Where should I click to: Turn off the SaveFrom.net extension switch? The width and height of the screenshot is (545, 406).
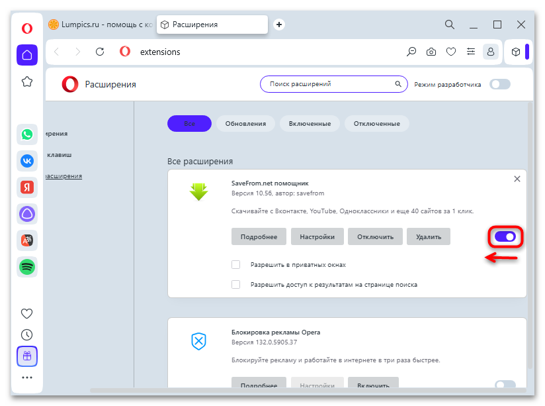pos(505,236)
